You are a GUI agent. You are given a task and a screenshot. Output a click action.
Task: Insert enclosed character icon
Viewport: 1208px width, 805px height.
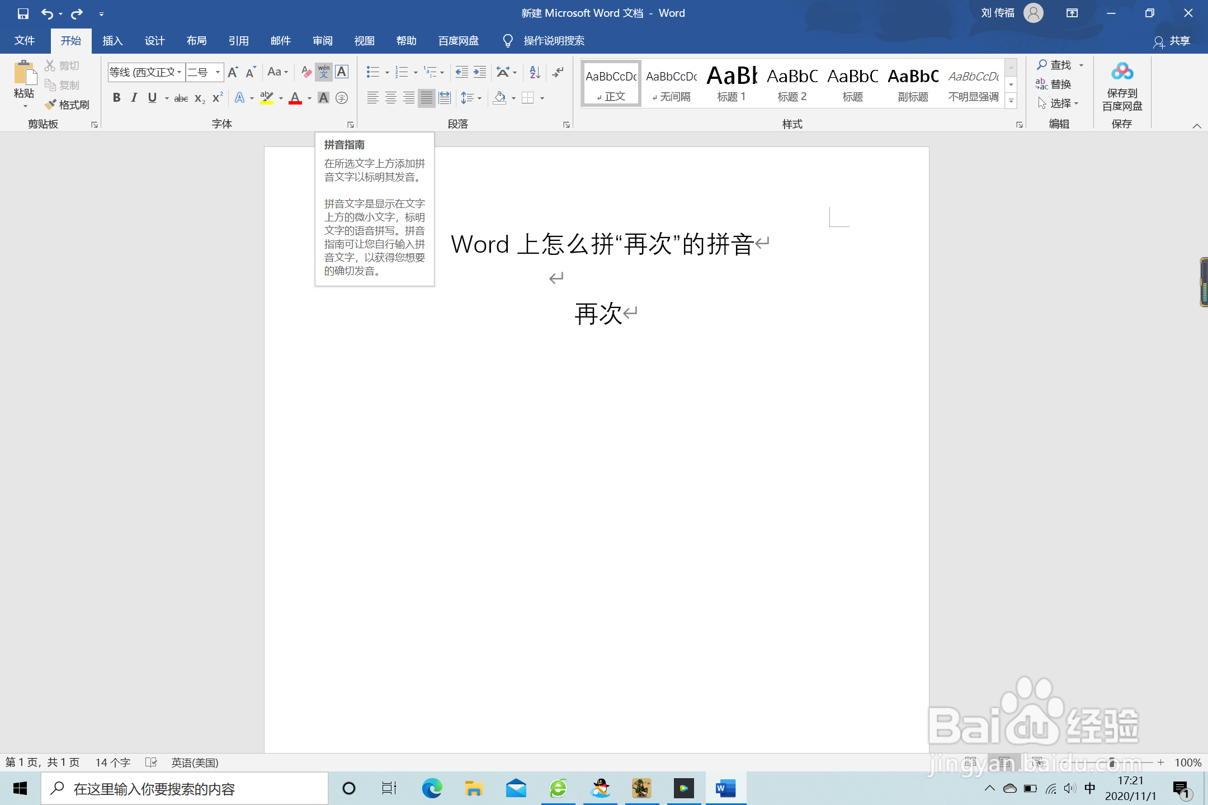point(342,98)
